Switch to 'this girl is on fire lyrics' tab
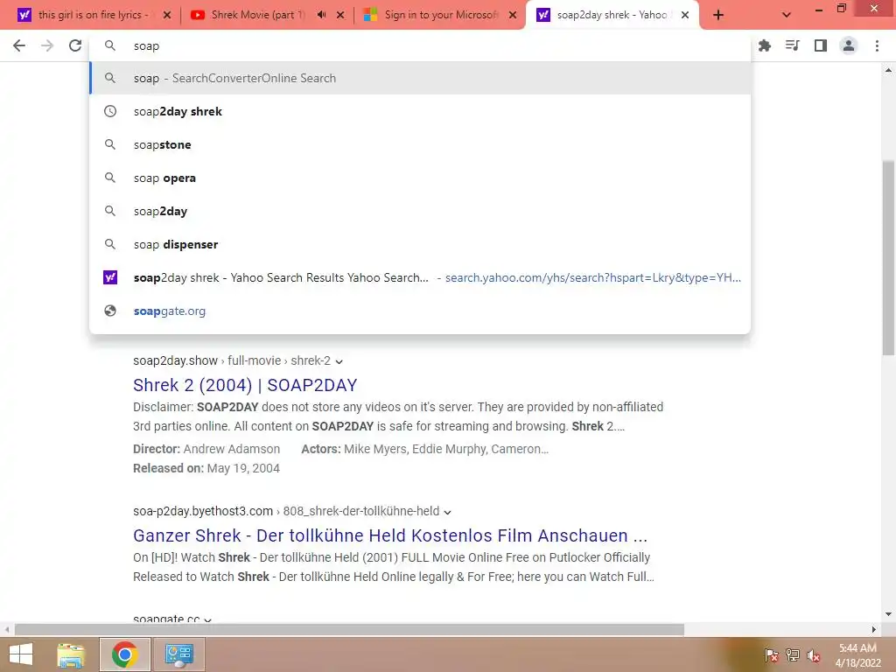This screenshot has height=672, width=896. pyautogui.click(x=93, y=15)
